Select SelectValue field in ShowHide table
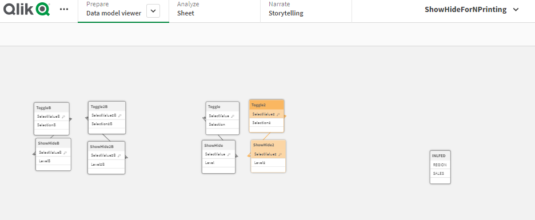The image size is (535, 220). [x=218, y=154]
